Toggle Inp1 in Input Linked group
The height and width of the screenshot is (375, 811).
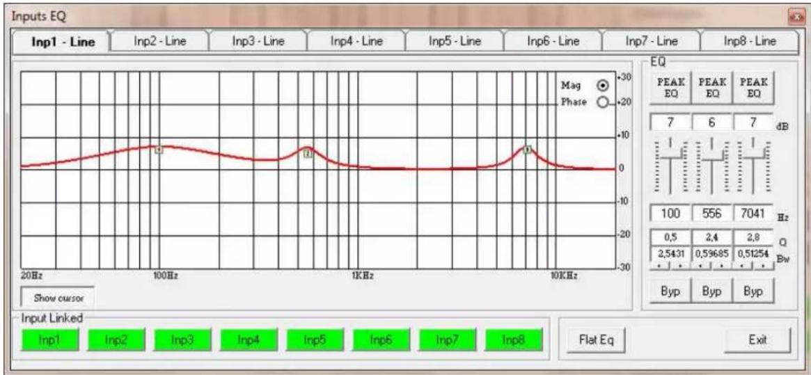click(x=50, y=340)
